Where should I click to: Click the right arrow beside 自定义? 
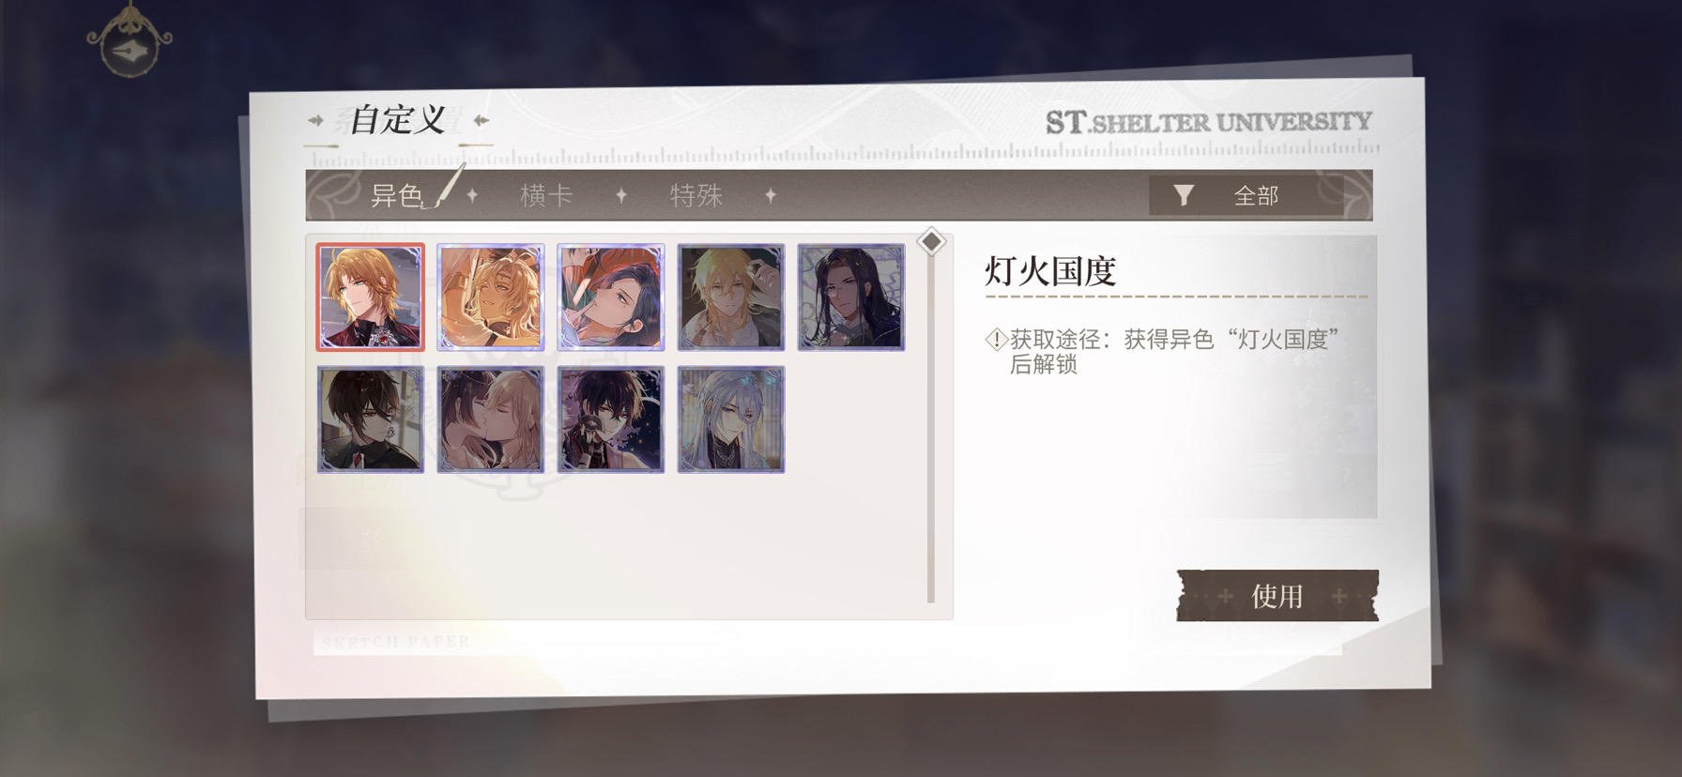pyautogui.click(x=482, y=120)
